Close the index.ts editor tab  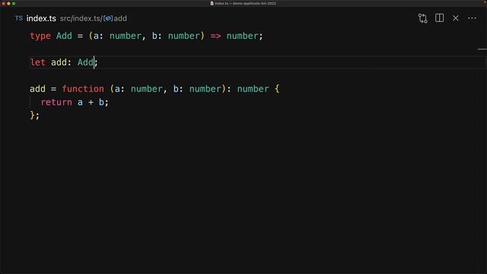point(456,18)
